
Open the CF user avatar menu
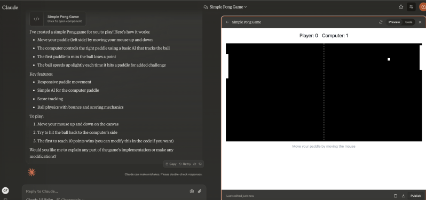5,190
